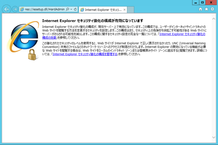Image resolution: width=218 pixels, height=145 pixels.
Task: Open a new tab with the blank tab button
Action: [130, 10]
